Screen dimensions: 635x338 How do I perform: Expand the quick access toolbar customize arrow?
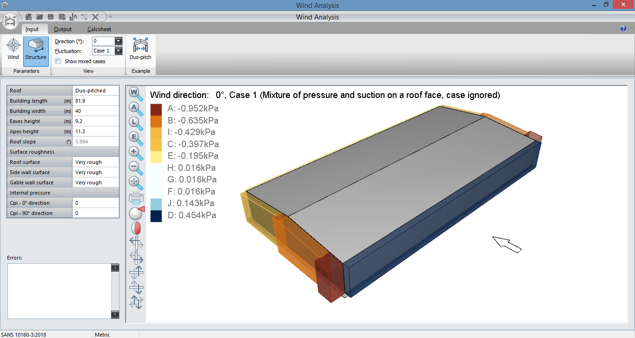pyautogui.click(x=111, y=17)
